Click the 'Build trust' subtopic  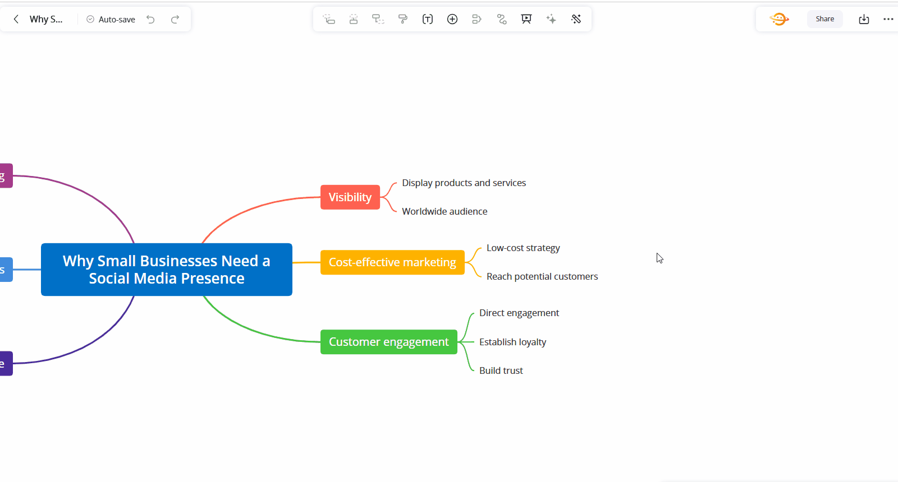[x=501, y=370]
